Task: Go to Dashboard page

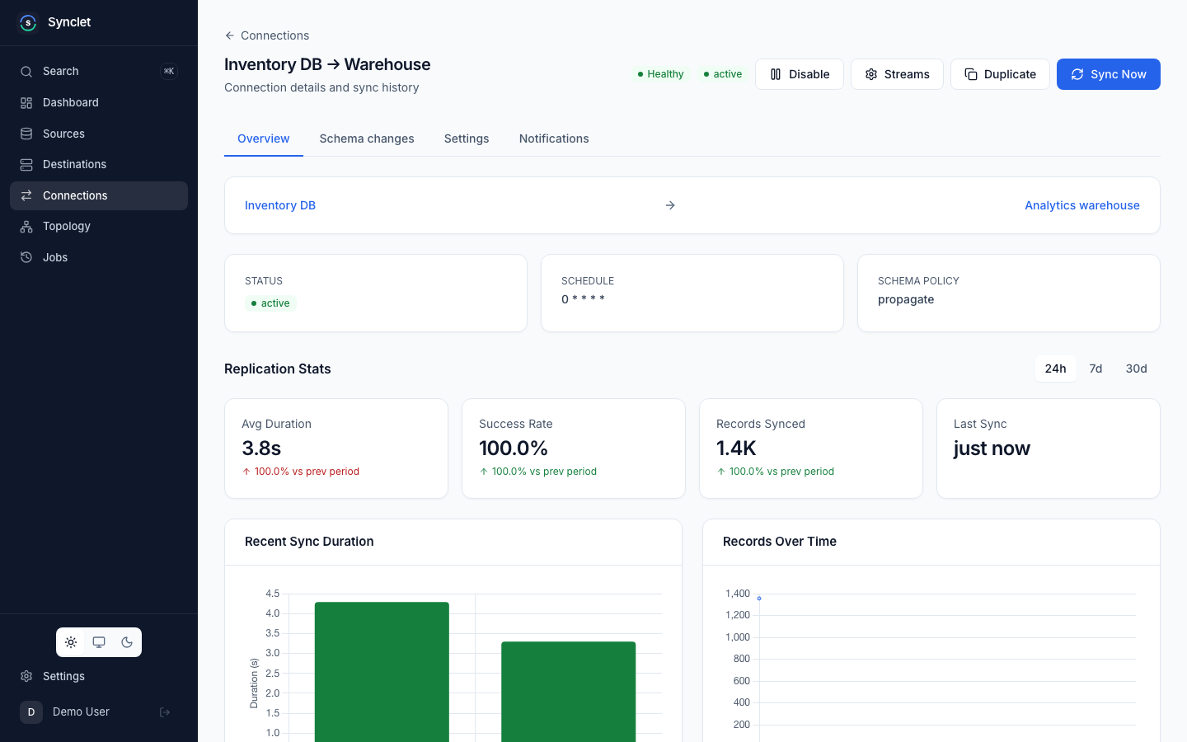Action: pos(99,102)
